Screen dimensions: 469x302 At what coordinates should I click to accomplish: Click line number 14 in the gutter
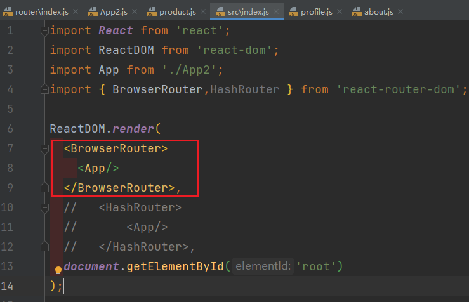(x=7, y=286)
